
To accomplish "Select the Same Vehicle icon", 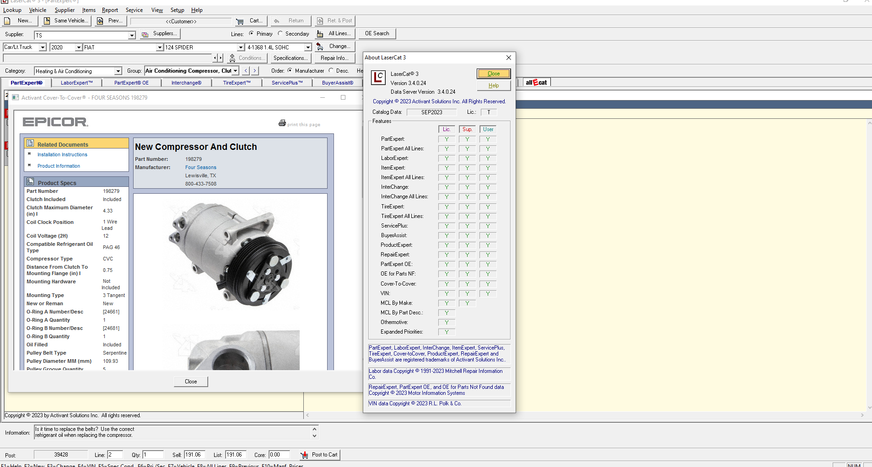I will (48, 21).
